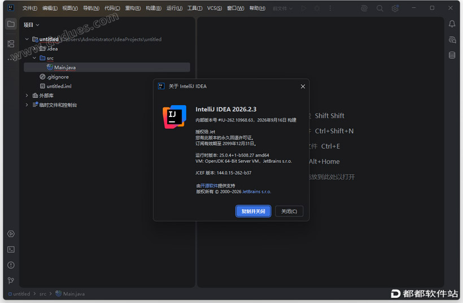
Task: Click the spiral AI icon in title bar
Action: [364, 8]
